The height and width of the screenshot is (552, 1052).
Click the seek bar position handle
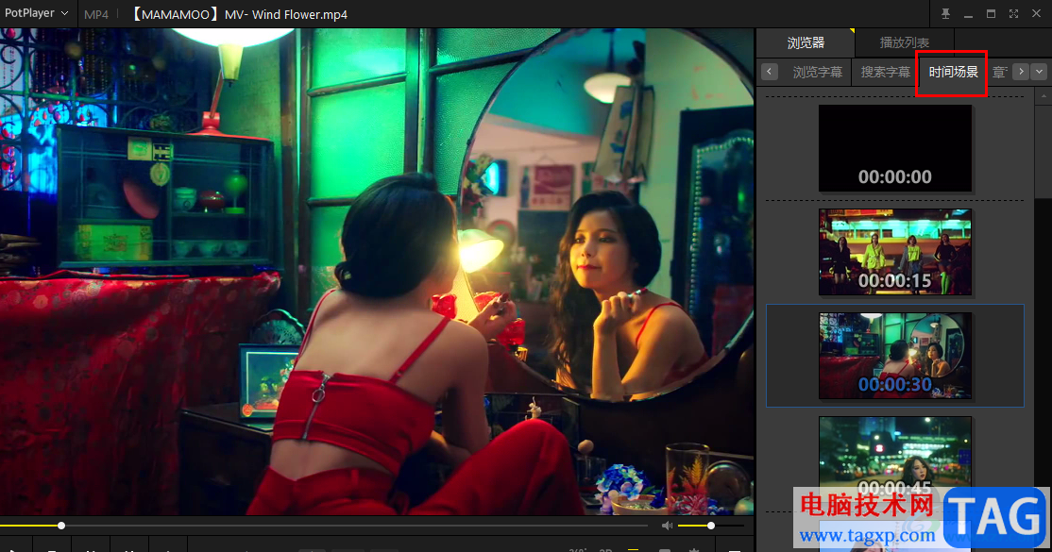[x=61, y=526]
